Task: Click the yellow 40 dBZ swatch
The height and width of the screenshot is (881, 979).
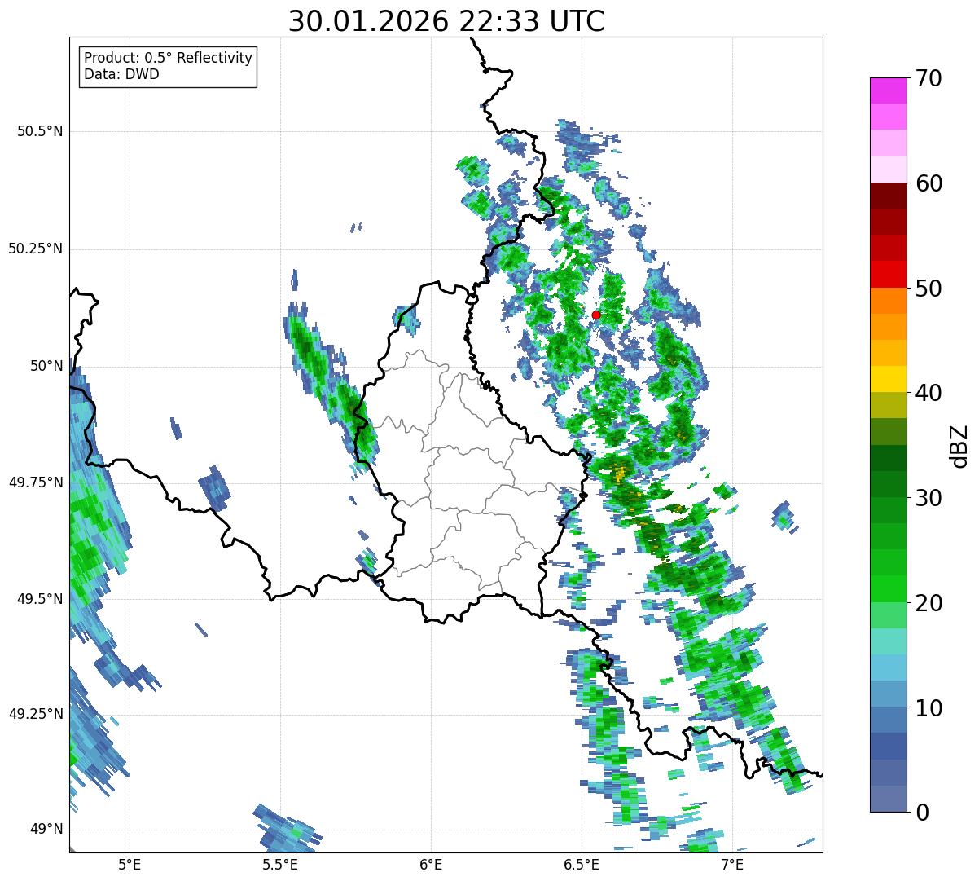Action: point(888,379)
